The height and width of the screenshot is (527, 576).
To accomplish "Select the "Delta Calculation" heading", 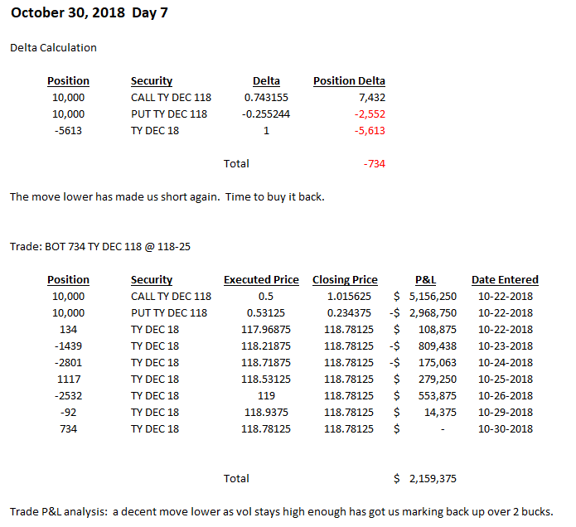I will coord(53,48).
